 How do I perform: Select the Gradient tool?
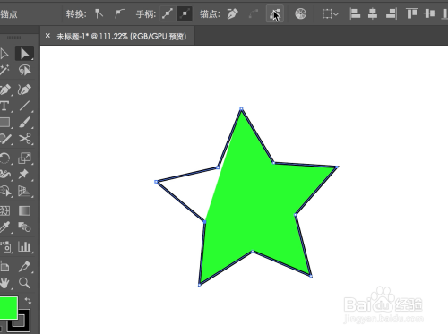coord(24,210)
